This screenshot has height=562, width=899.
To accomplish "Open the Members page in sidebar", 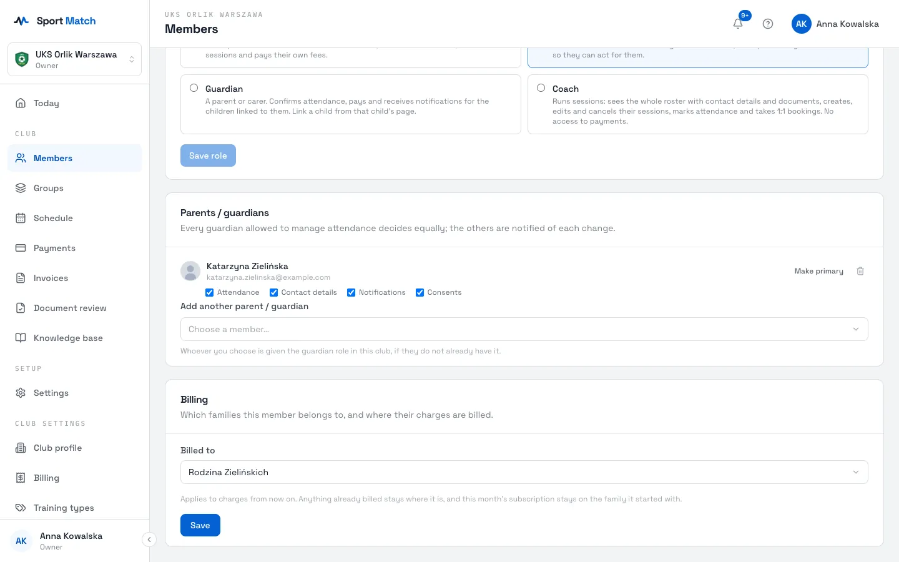I will click(75, 158).
